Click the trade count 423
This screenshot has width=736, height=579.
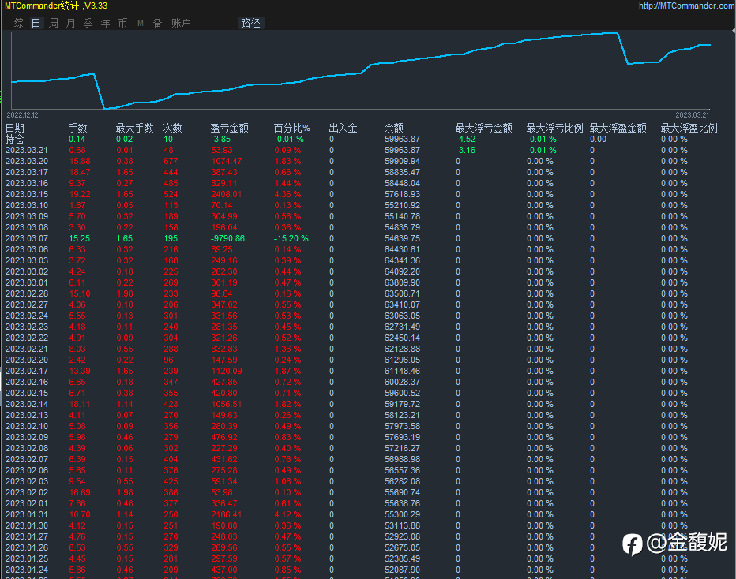coord(171,404)
